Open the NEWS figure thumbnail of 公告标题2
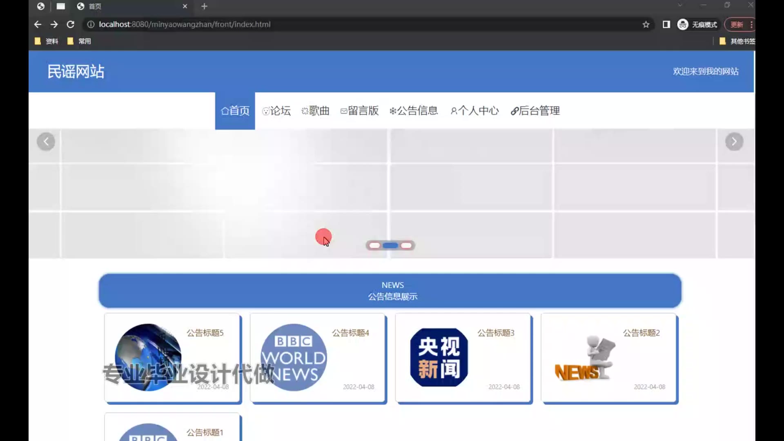 [585, 358]
